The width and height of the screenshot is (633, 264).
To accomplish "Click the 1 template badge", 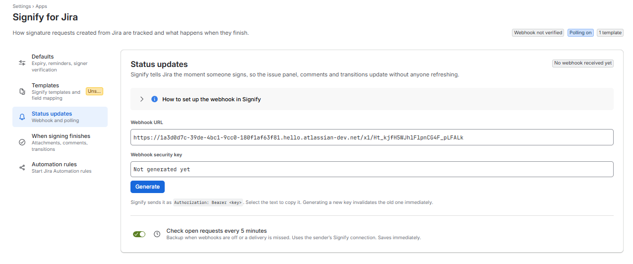I will (x=610, y=33).
